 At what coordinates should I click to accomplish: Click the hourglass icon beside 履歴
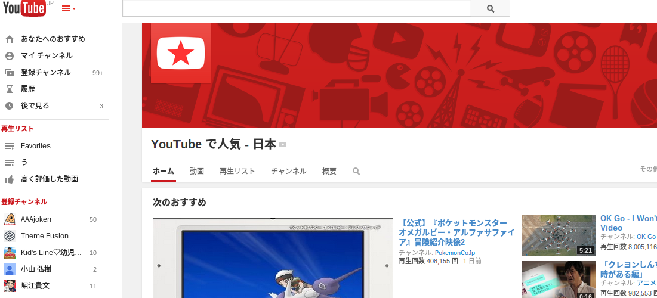click(9, 89)
